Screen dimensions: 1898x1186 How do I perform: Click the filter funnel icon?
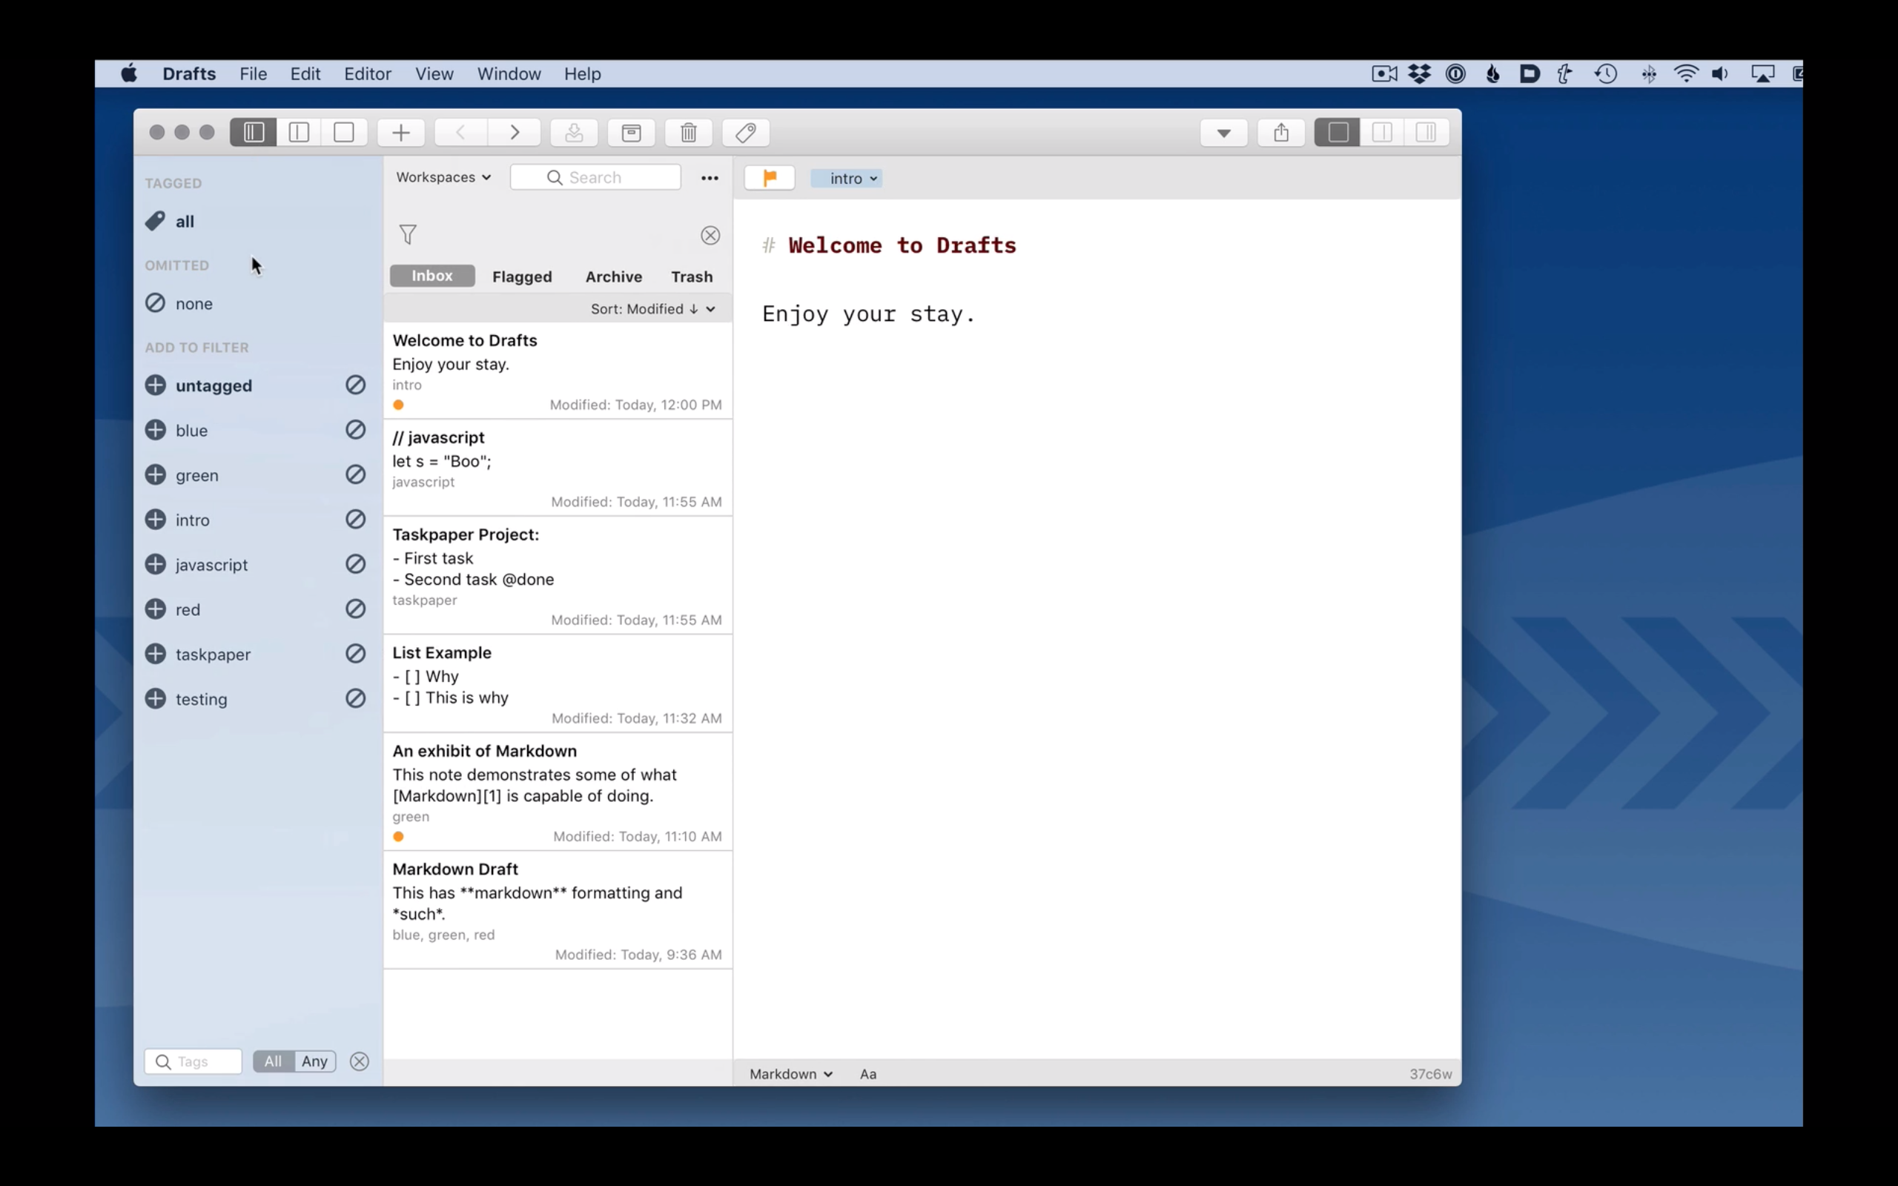pos(408,234)
